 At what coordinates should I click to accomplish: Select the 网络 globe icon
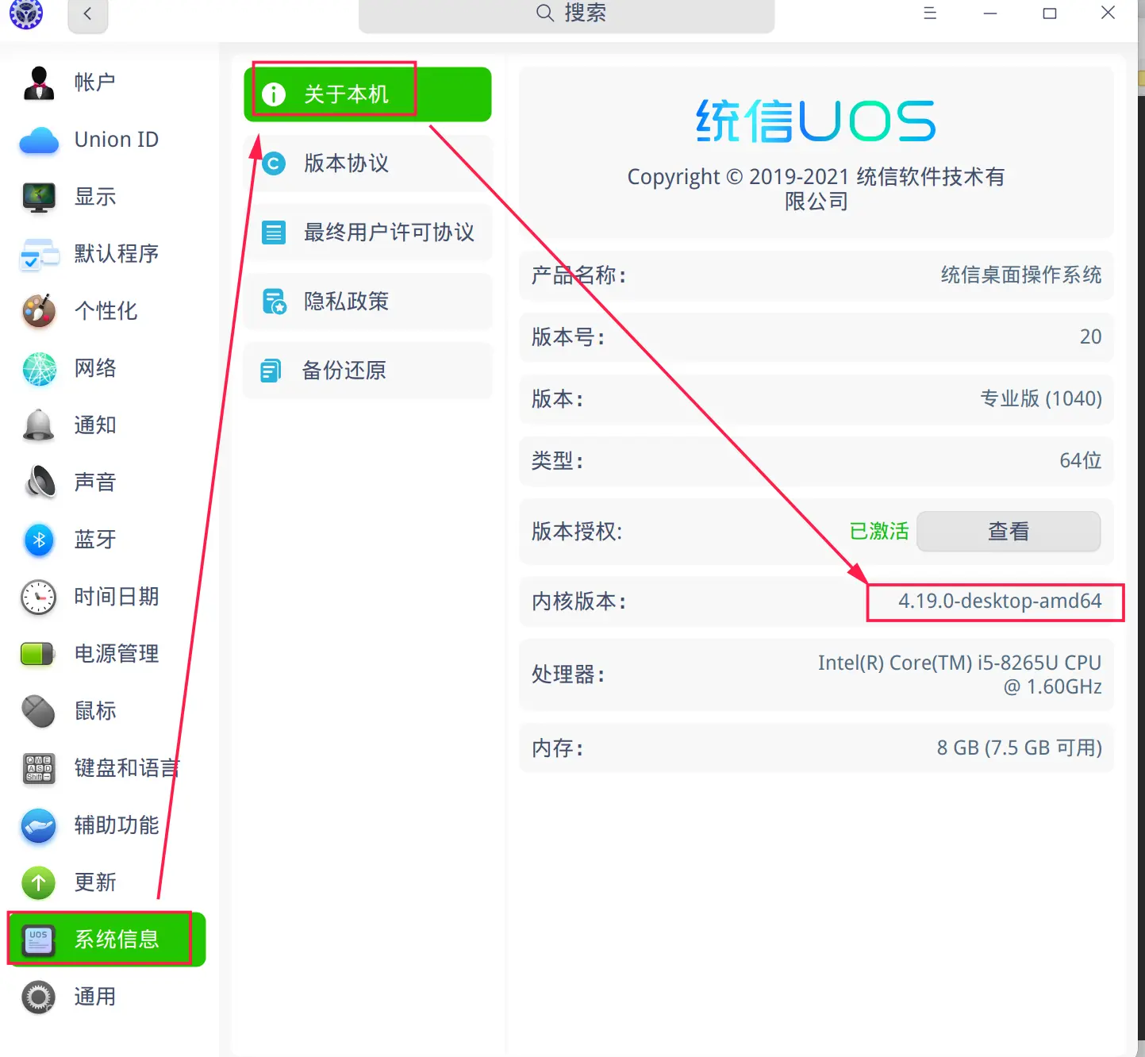tap(39, 369)
